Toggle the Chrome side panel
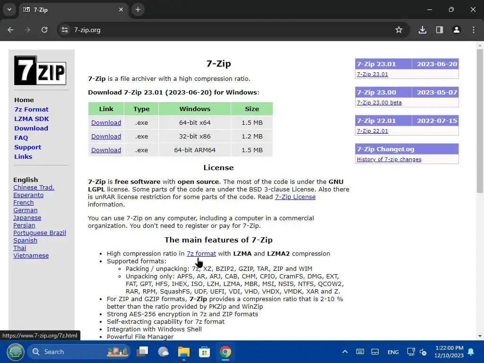 pos(440,30)
